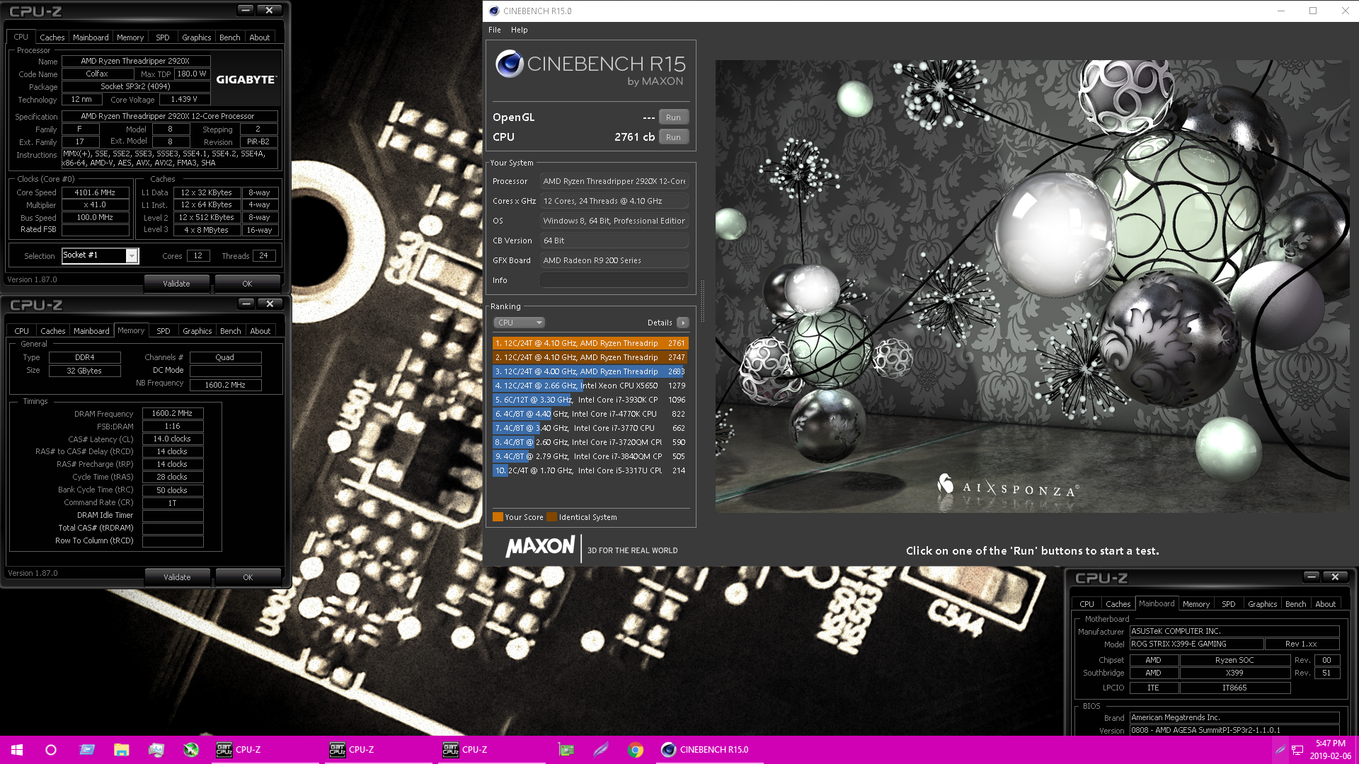Minimize the top-left CPU-Z window
Viewport: 1359px width, 764px height.
(246, 10)
